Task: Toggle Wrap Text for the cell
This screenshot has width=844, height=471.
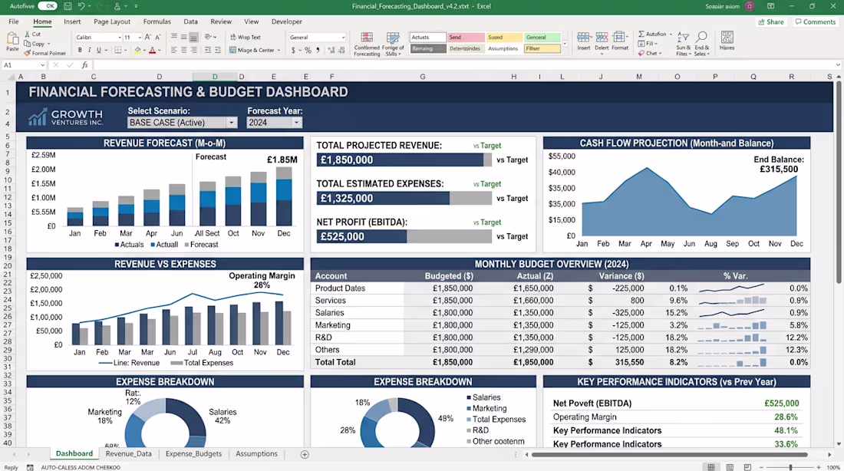Action: pos(246,37)
